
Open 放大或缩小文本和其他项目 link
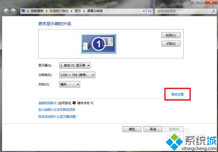(x=57, y=109)
